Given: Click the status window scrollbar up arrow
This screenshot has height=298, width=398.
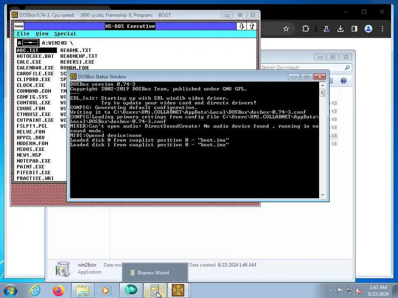Looking at the screenshot, I should click(x=322, y=85).
